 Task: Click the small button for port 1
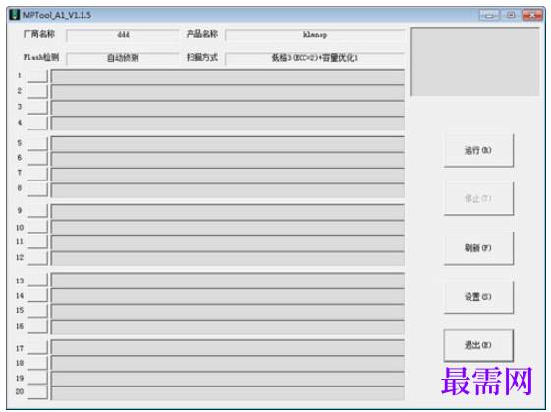point(37,77)
